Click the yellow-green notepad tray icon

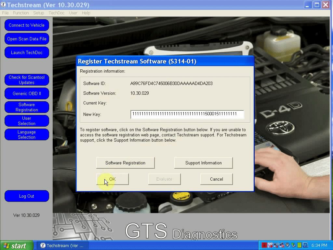click(300, 245)
